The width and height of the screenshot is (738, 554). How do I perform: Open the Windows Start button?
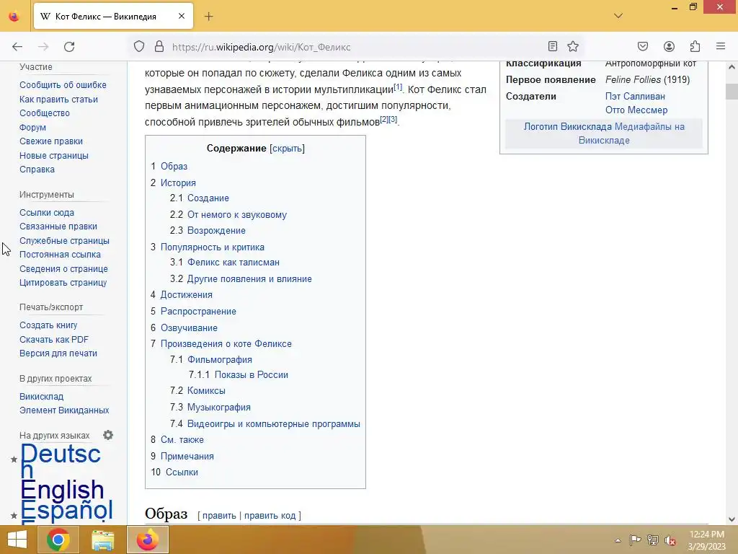click(17, 540)
